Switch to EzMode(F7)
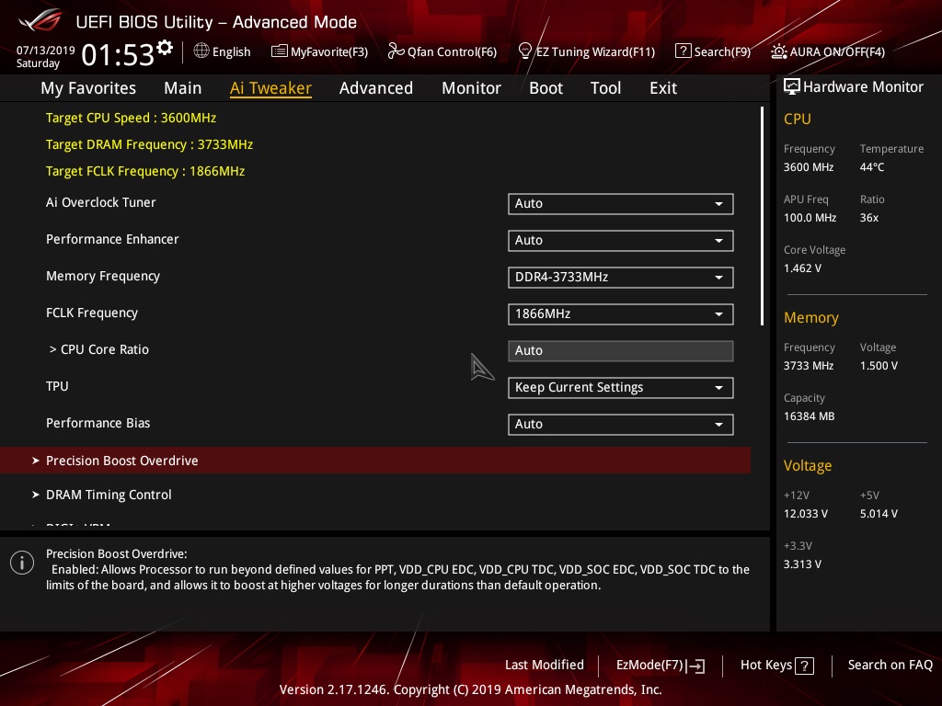Image resolution: width=942 pixels, height=706 pixels. coord(661,666)
